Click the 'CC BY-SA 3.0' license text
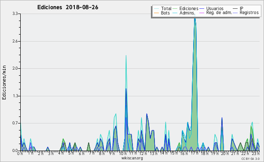This screenshot has height=162, width=264. (250, 158)
